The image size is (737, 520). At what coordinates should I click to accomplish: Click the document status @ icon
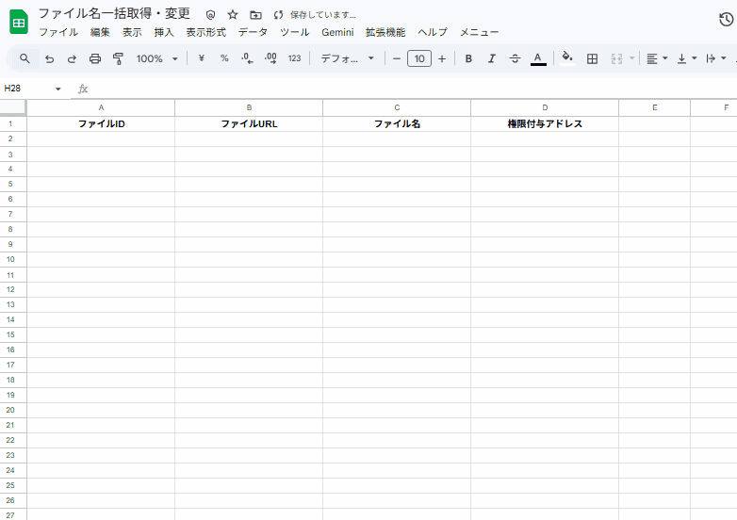210,15
